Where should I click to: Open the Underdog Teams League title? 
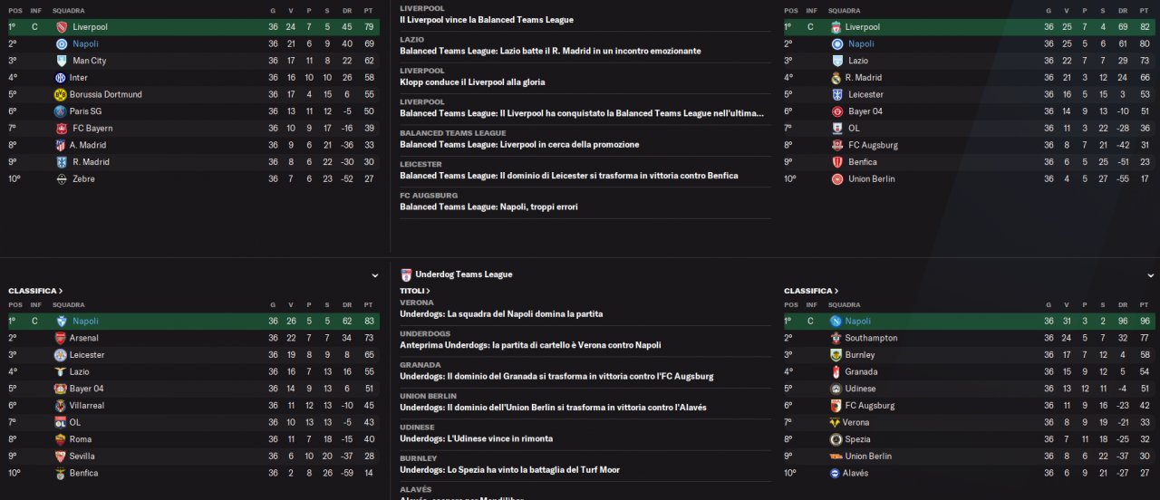pyautogui.click(x=463, y=274)
